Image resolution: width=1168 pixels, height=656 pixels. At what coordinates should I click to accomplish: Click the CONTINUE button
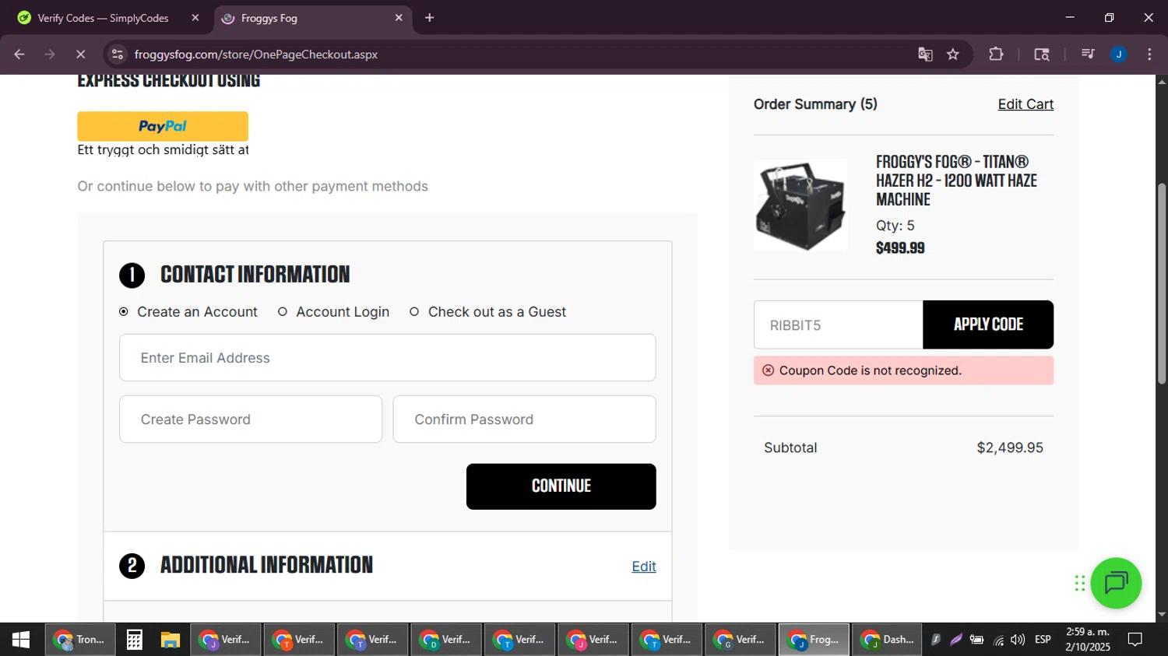pos(561,486)
